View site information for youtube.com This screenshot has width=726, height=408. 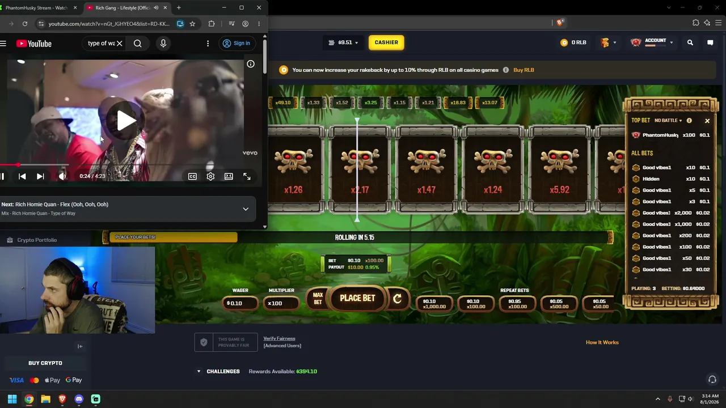coord(40,24)
